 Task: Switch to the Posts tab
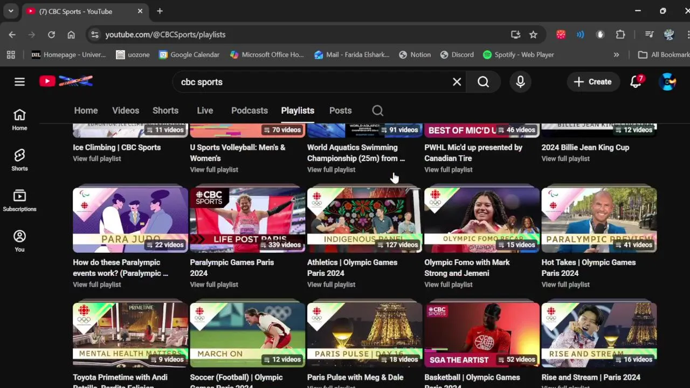point(340,110)
